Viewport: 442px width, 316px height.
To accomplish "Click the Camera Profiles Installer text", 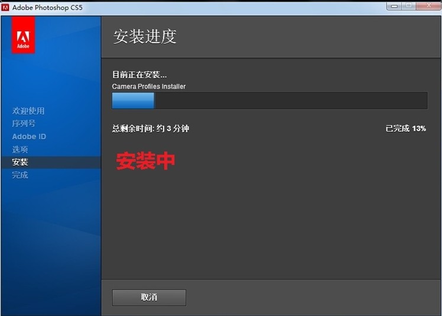I will click(x=149, y=86).
